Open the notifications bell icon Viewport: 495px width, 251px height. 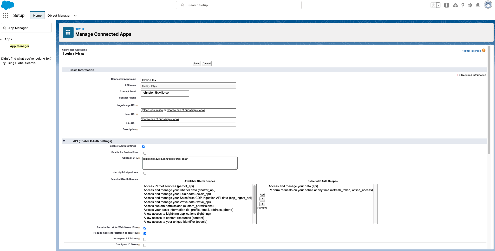tap(478, 5)
